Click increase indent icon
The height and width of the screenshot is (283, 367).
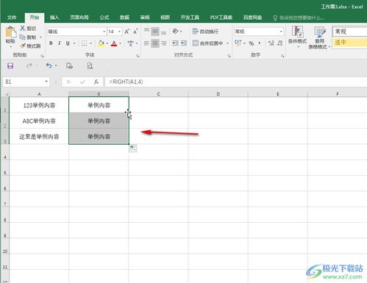pos(184,43)
